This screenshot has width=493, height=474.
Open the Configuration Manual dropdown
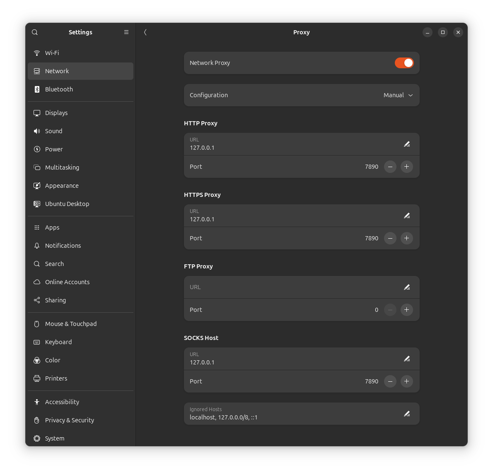398,95
